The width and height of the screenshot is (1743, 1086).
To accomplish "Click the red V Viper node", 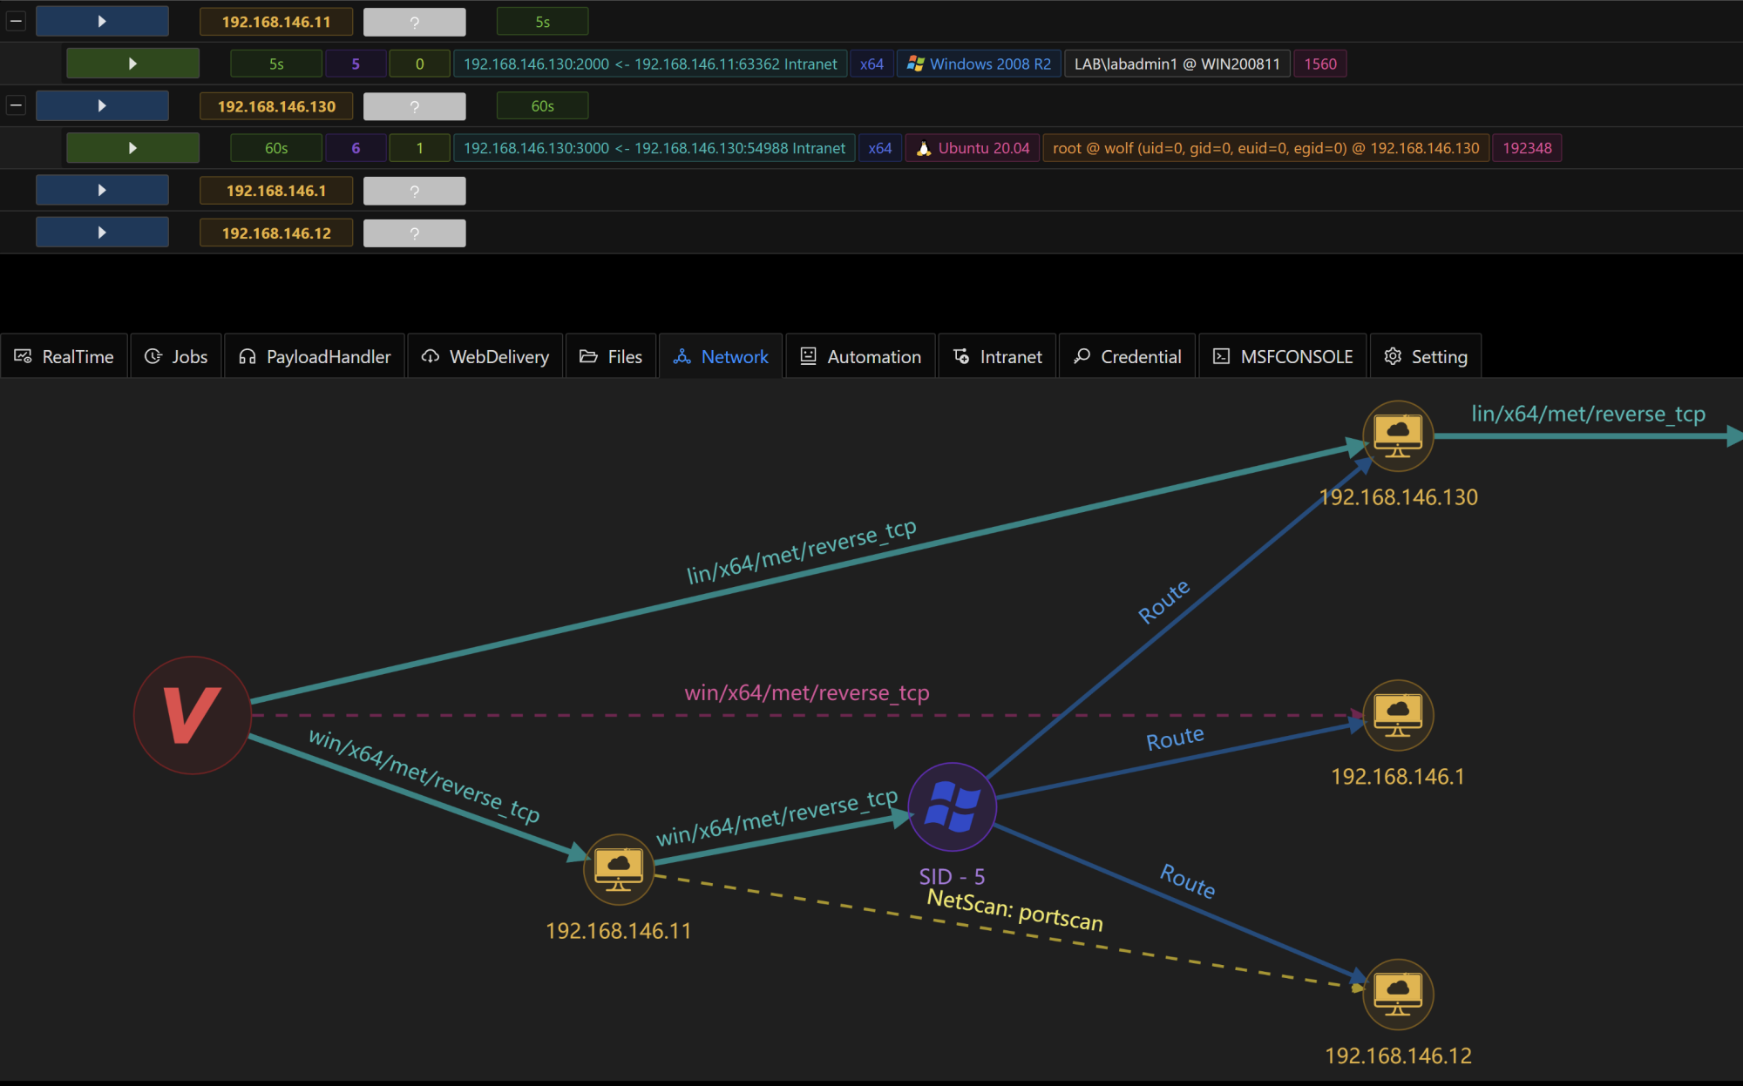I will click(x=193, y=715).
